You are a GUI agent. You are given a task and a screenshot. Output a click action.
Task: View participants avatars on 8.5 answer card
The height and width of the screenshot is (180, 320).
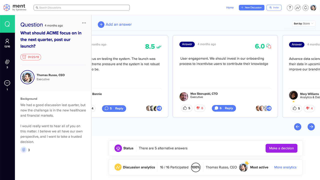[x=154, y=108]
